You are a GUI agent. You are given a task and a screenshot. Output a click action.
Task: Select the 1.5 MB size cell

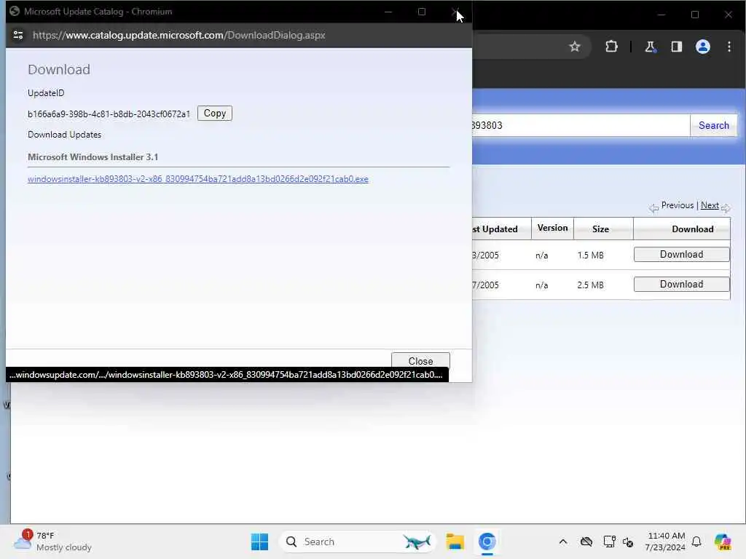(590, 255)
